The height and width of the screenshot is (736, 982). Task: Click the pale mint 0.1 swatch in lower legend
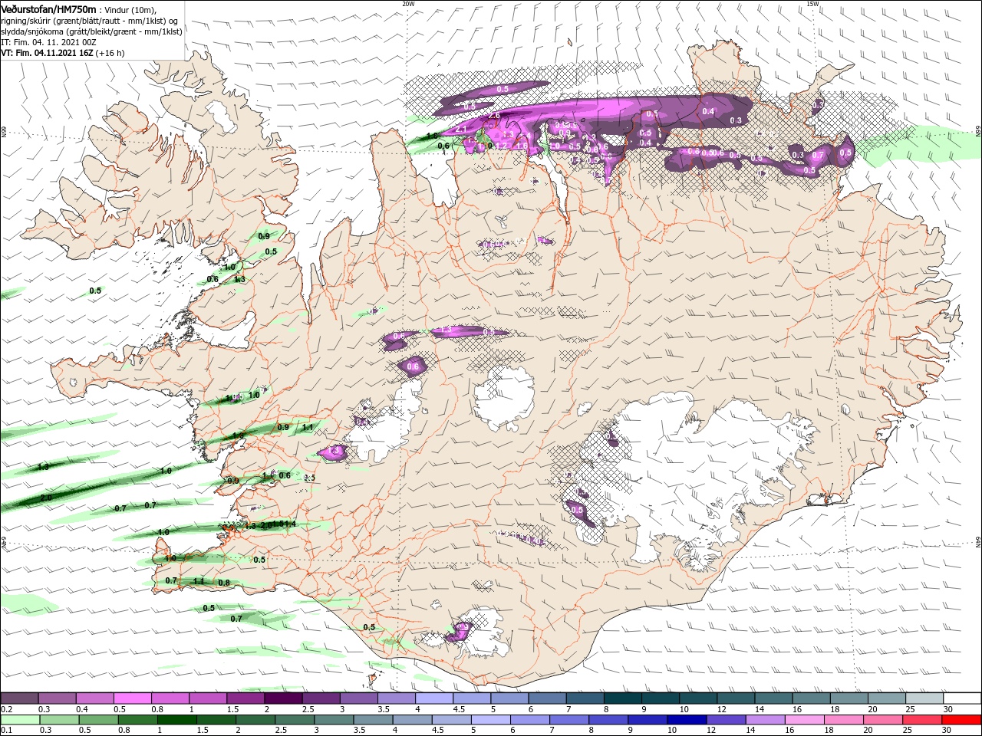(20, 720)
